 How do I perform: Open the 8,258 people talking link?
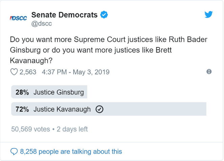pos(71,152)
